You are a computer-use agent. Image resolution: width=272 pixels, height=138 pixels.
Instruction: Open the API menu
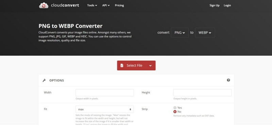106,5
